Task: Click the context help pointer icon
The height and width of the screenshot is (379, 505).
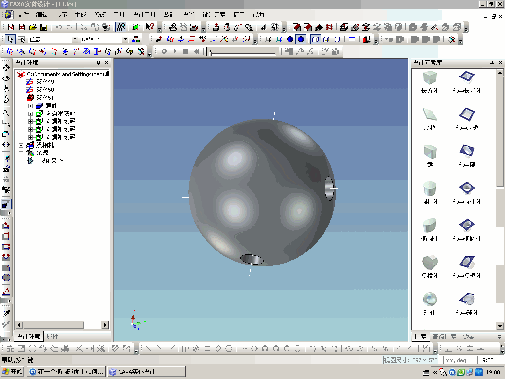Action: pos(150,27)
